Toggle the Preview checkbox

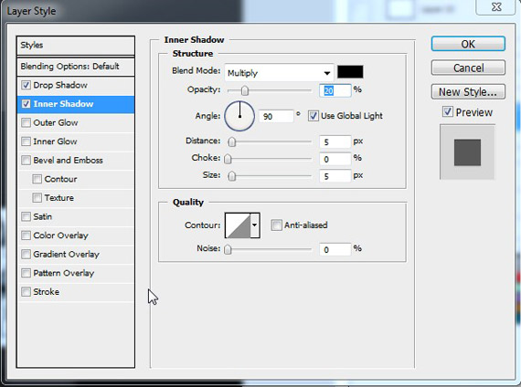448,112
